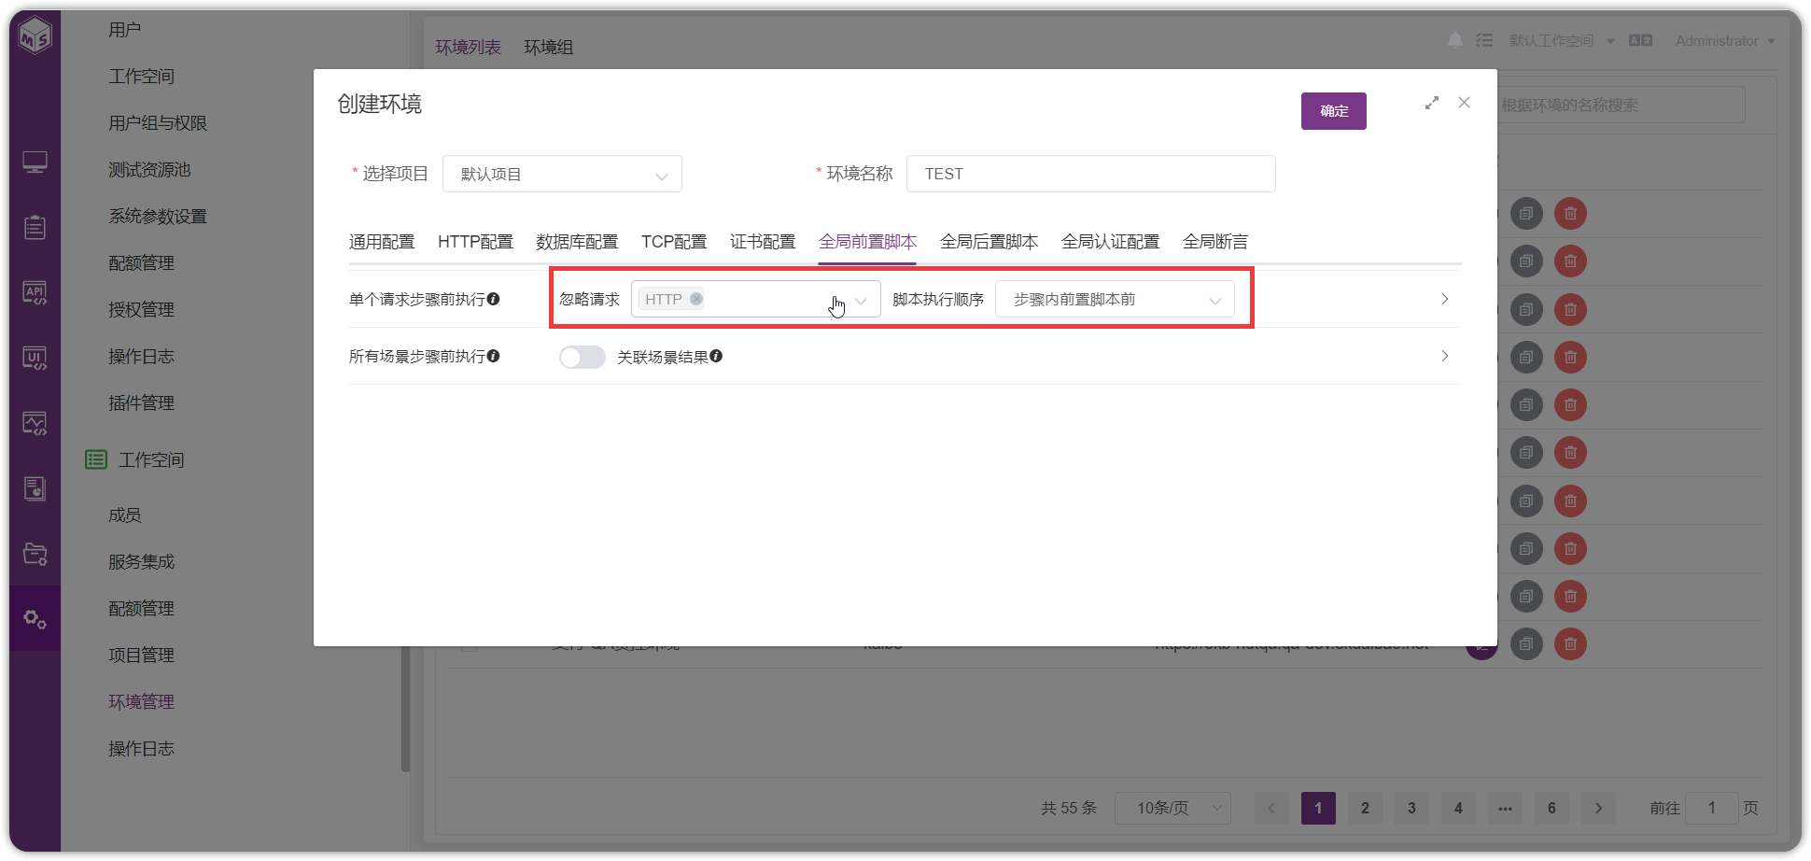This screenshot has width=1811, height=861.
Task: Switch to the 通用配置 tab
Action: 382,242
